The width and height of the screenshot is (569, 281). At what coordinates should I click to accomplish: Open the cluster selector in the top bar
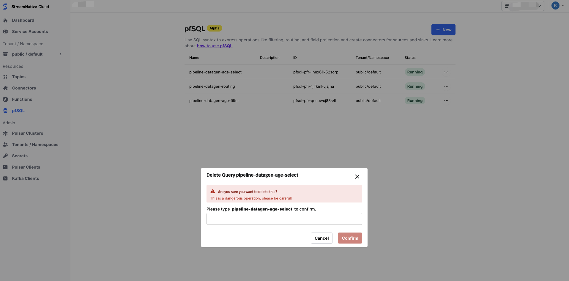tap(522, 5)
